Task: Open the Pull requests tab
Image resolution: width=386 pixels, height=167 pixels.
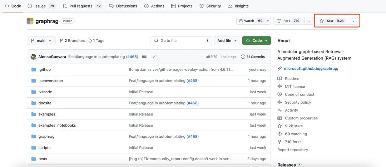Action: (82, 6)
